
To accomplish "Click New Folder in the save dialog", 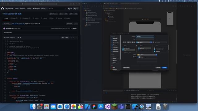I will (126, 68).
